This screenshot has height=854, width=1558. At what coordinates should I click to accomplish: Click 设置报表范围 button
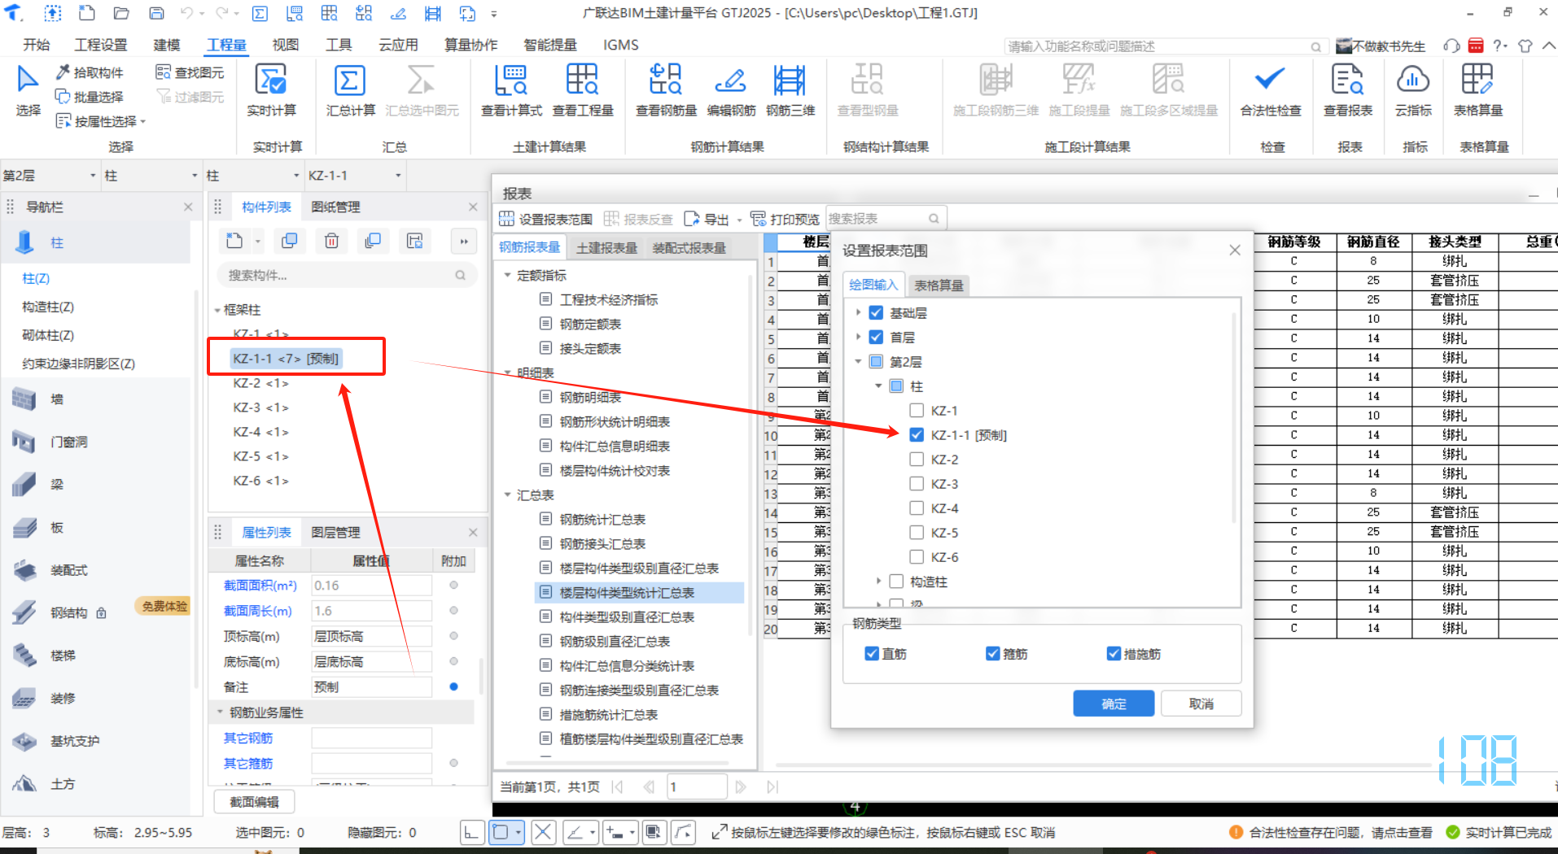click(x=546, y=219)
